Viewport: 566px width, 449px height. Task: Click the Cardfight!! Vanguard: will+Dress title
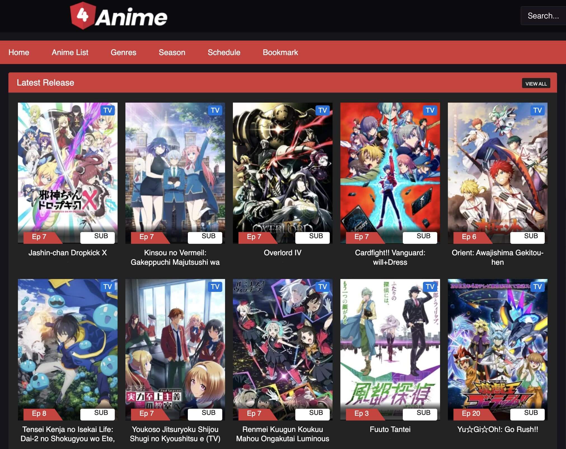pyautogui.click(x=390, y=257)
